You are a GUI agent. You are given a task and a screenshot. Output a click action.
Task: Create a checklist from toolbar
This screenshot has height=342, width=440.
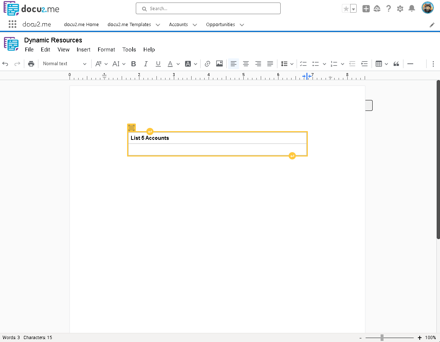click(x=303, y=64)
